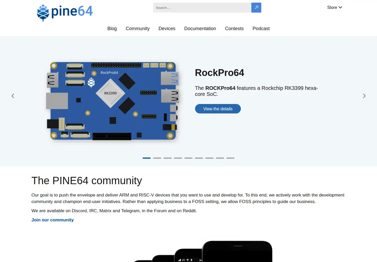Select the eighth carousel indicator
The image size is (377, 262).
point(220,158)
